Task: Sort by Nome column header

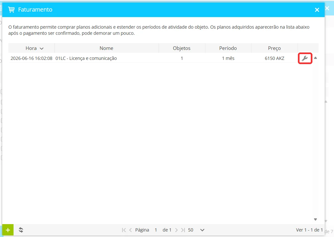Action: coord(106,48)
